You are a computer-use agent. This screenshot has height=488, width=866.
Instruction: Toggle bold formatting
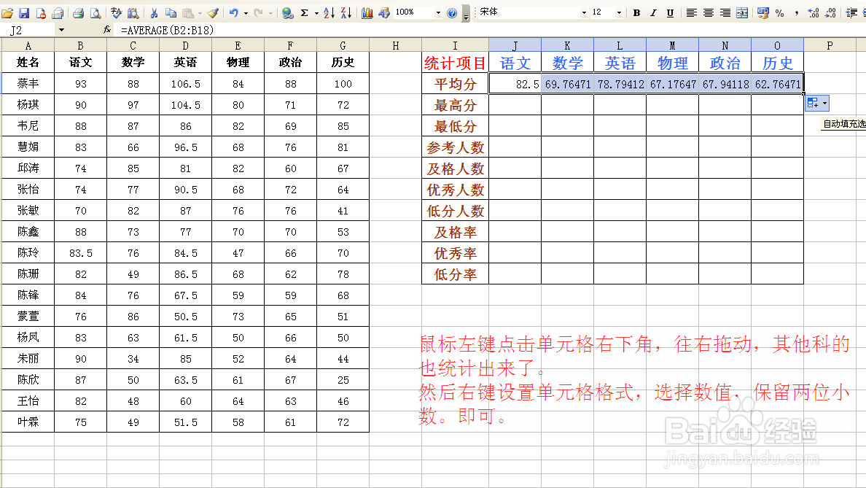coord(636,13)
